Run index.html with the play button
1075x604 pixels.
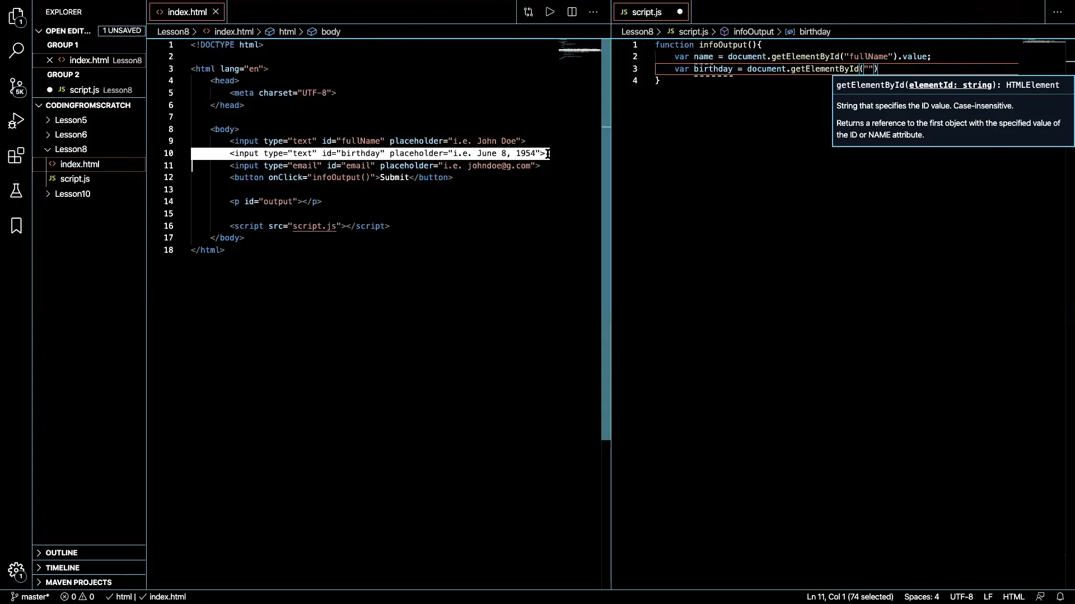click(550, 12)
